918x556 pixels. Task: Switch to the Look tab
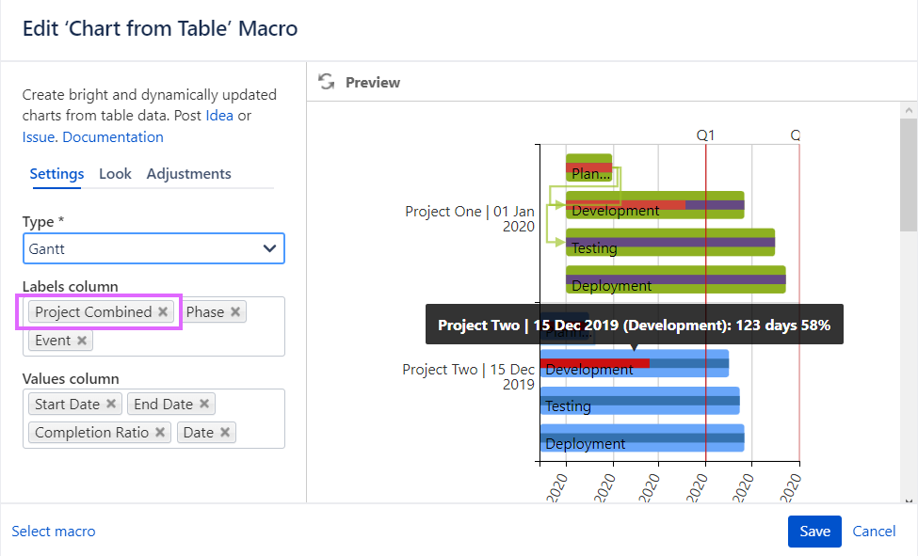pyautogui.click(x=115, y=173)
